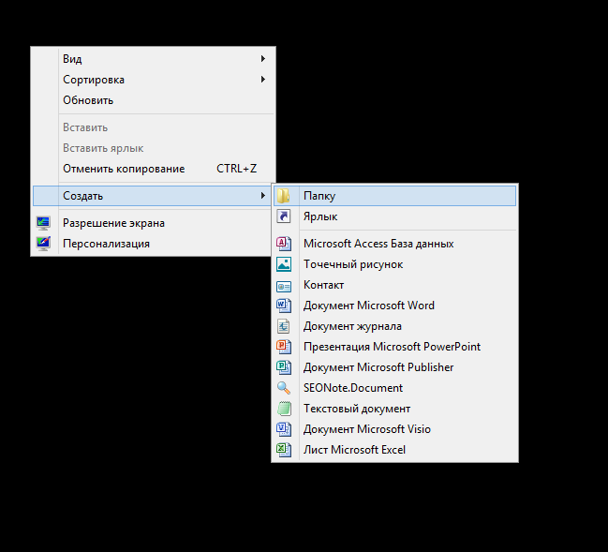Click the shortcut icon beside Ярлык

pos(284,216)
